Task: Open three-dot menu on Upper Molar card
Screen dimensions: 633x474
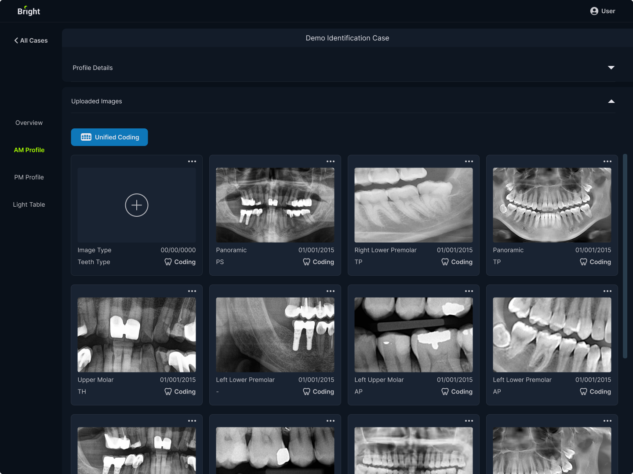Action: tap(192, 291)
